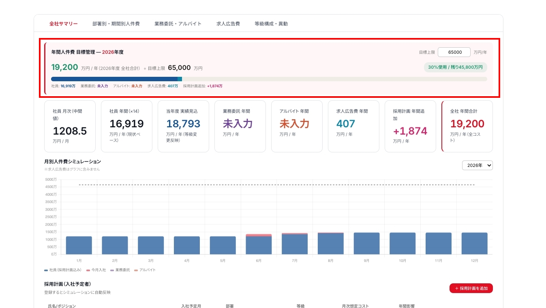Click the ＋採用計画を追加 button
The height and width of the screenshot is (308, 546).
pyautogui.click(x=471, y=288)
